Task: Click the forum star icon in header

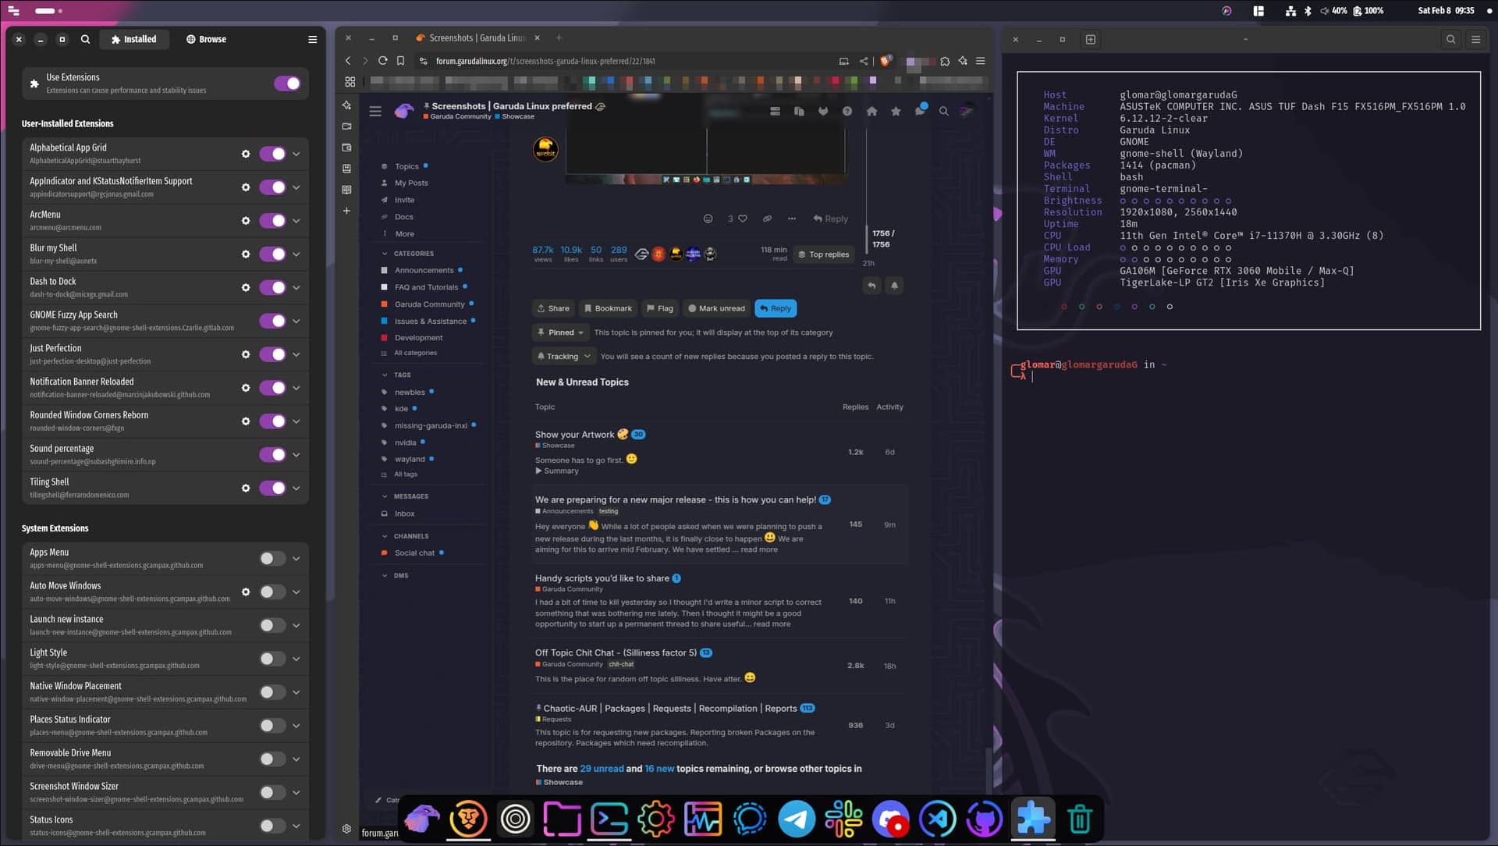Action: click(896, 111)
